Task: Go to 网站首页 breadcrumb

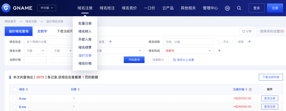Action: click(x=10, y=21)
